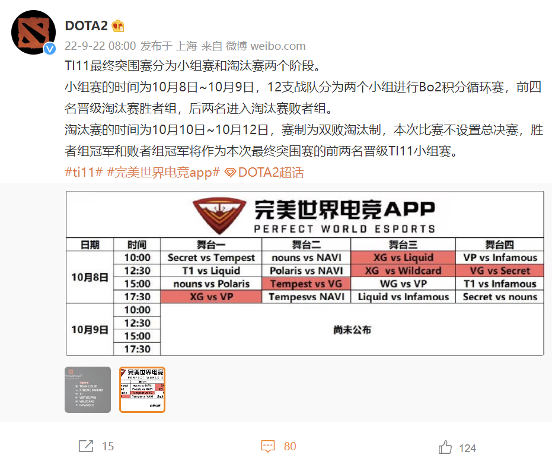This screenshot has height=458, width=552.
Task: Click the blue verified badge on avatar
Action: [50, 48]
